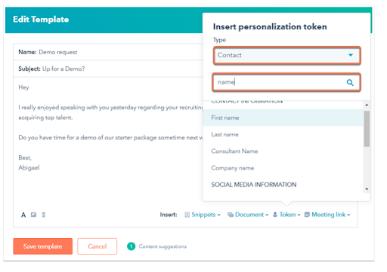Click the Cancel button

[x=98, y=246]
